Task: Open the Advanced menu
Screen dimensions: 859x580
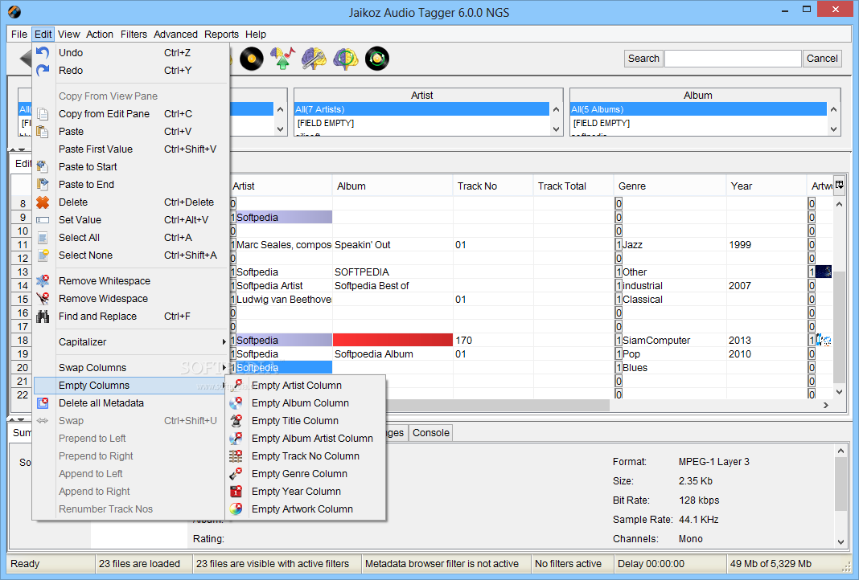Action: coord(175,34)
